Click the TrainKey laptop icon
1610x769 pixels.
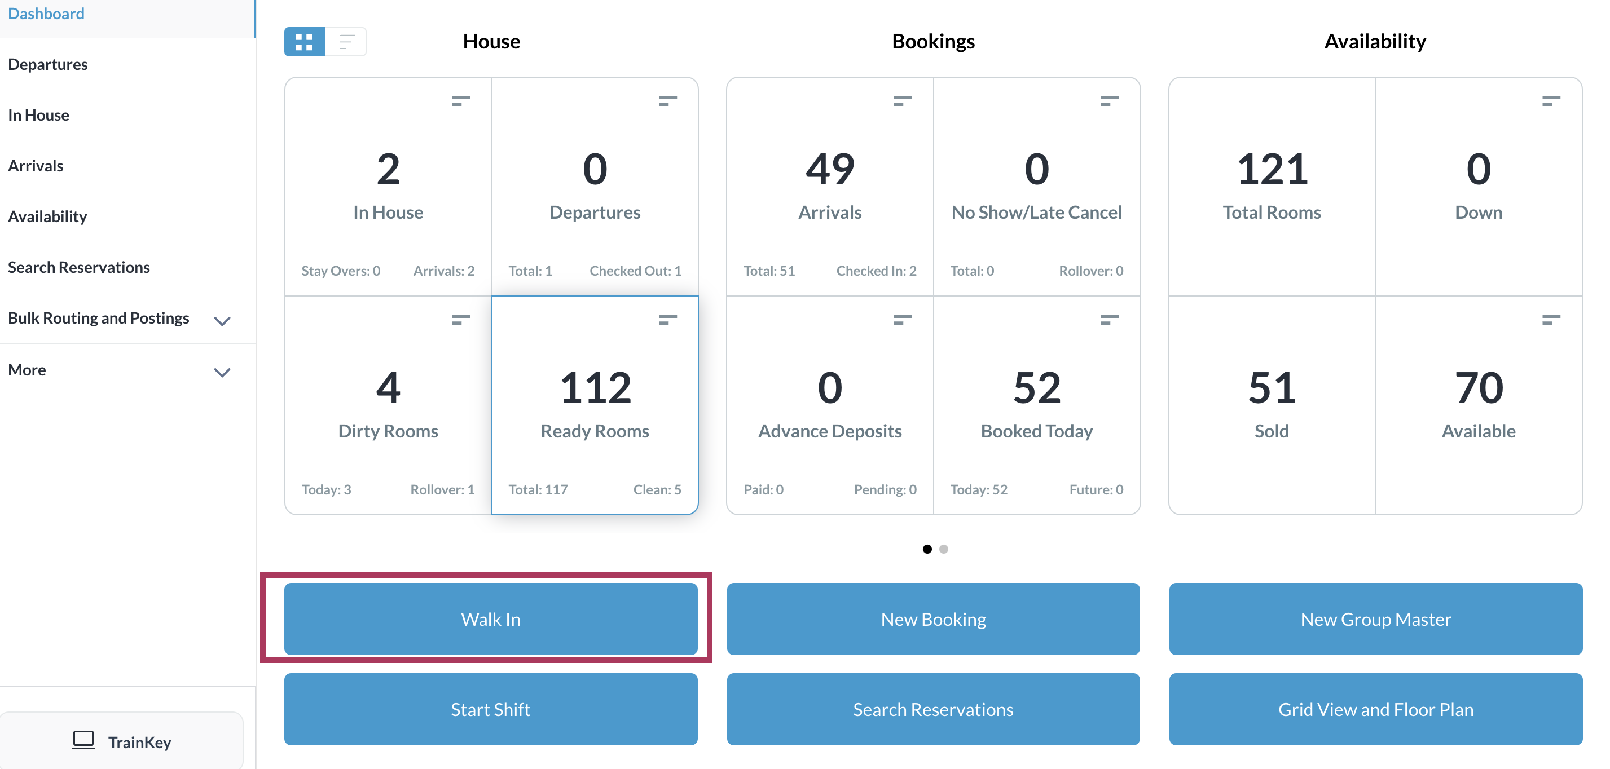click(x=83, y=741)
